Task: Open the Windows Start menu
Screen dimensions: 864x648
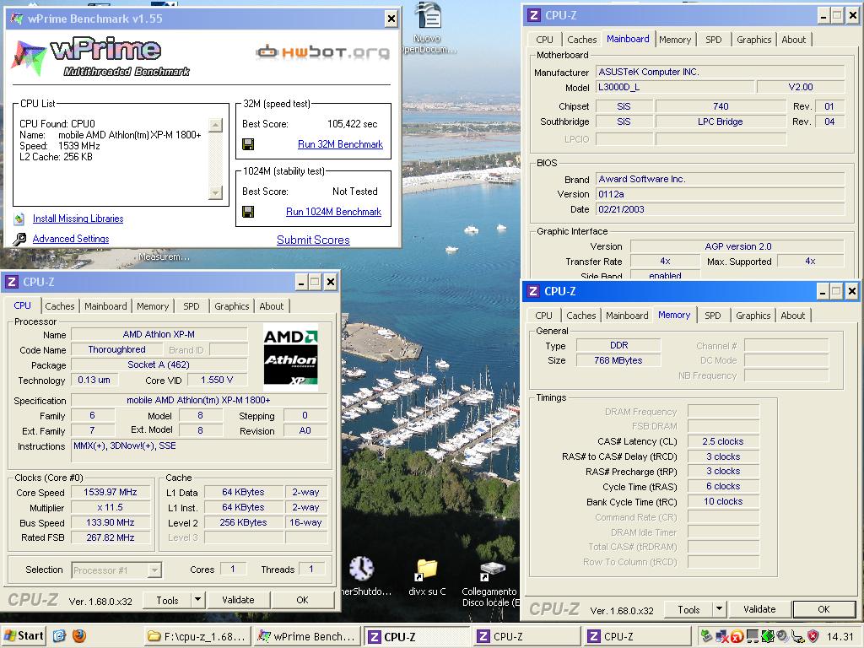Action: pyautogui.click(x=23, y=636)
